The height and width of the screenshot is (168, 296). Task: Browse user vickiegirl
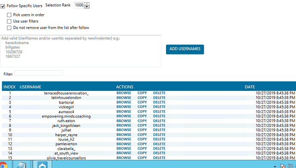coord(124,107)
